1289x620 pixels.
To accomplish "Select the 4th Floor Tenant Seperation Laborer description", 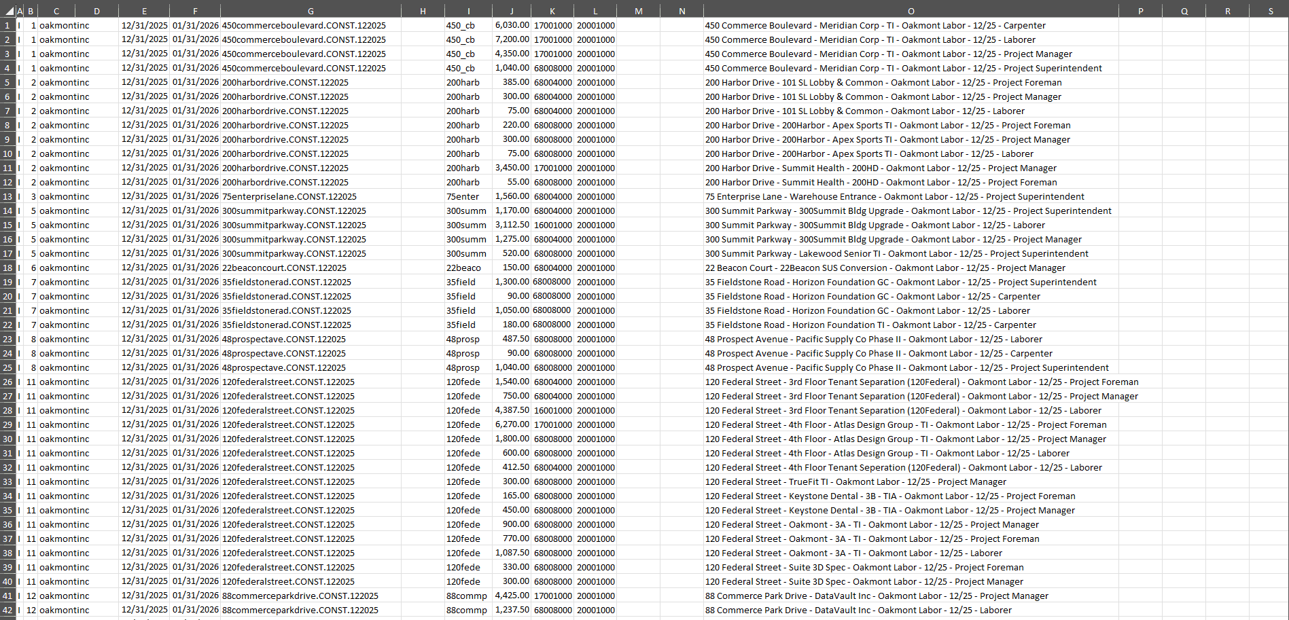I will tap(911, 467).
